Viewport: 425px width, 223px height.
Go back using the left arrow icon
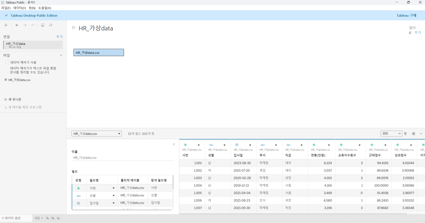(x=17, y=25)
